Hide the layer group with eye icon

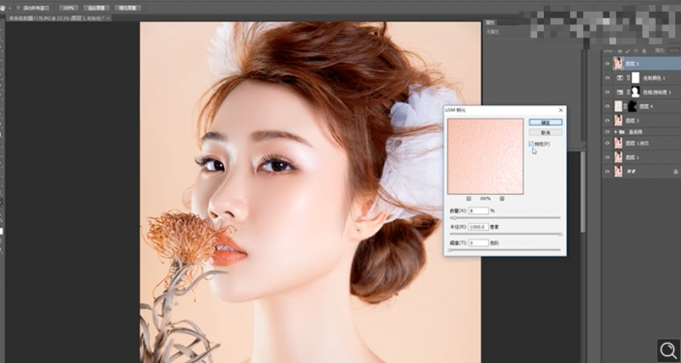608,131
